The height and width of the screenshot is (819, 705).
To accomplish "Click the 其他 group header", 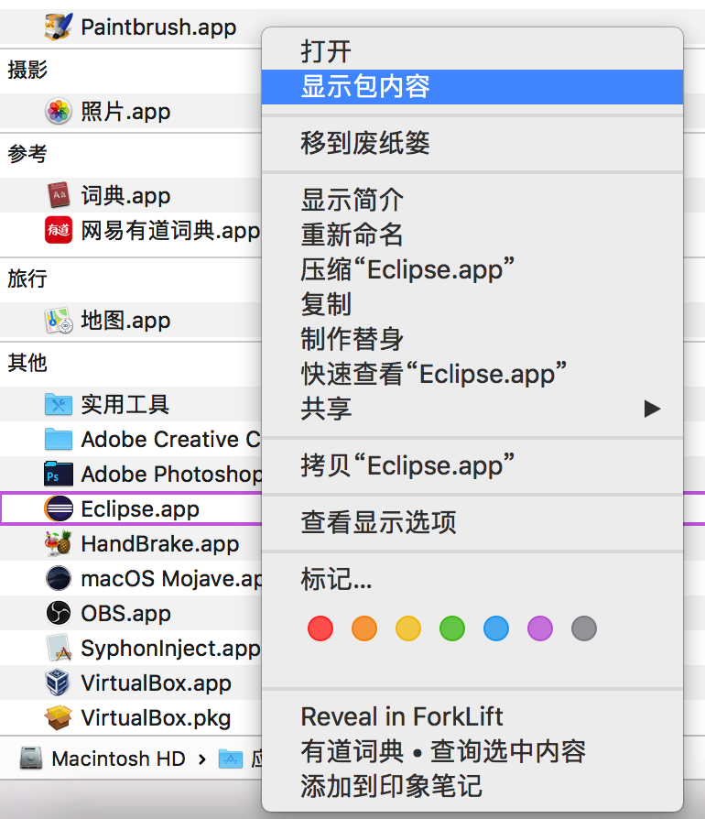I will coord(27,363).
